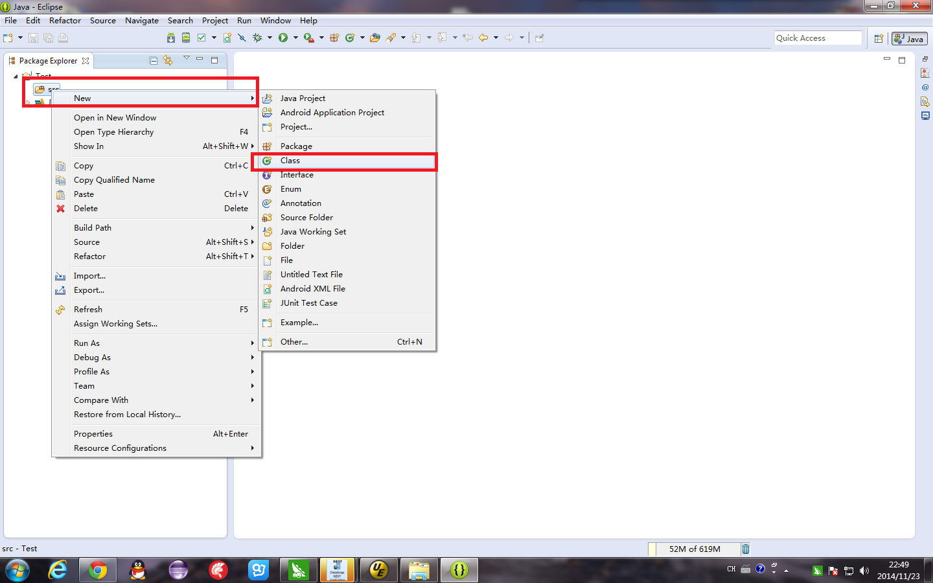The height and width of the screenshot is (583, 933).
Task: Open the Console view icon in right trim
Action: click(925, 116)
